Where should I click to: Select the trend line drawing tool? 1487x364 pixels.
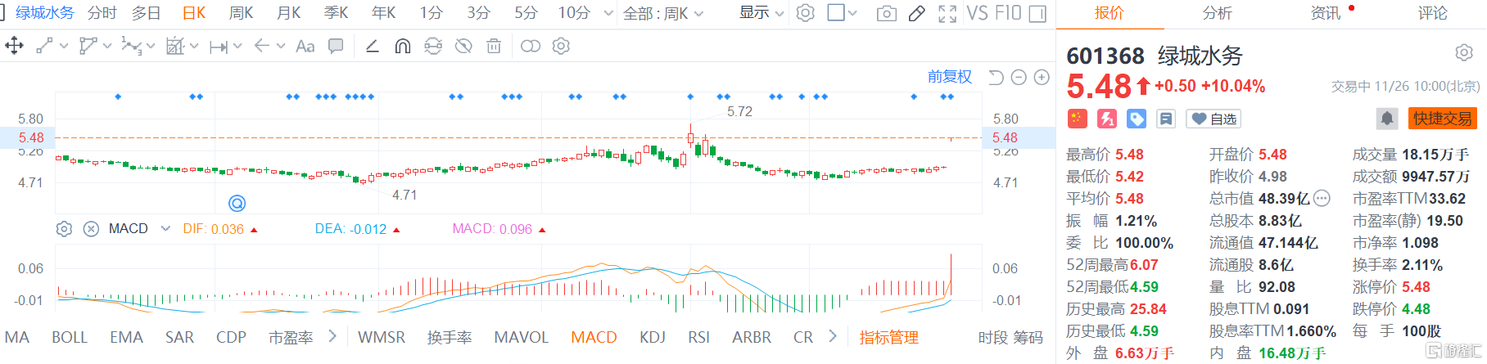click(44, 46)
